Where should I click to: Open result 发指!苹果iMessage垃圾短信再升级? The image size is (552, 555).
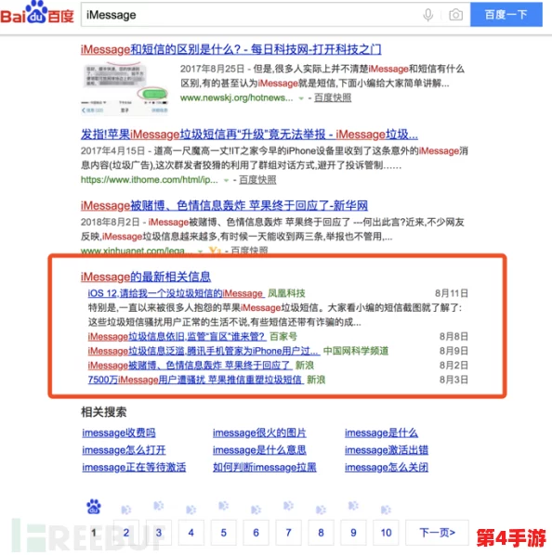(x=249, y=135)
